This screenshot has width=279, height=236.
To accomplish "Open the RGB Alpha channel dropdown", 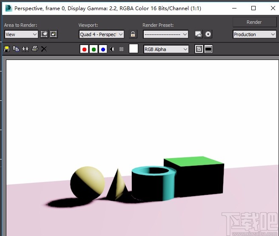I will (166, 49).
